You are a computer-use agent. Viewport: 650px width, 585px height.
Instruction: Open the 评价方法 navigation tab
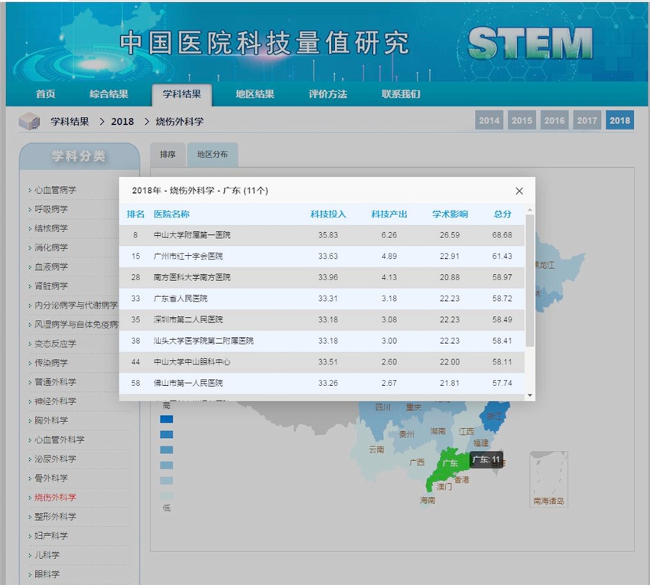coord(328,94)
